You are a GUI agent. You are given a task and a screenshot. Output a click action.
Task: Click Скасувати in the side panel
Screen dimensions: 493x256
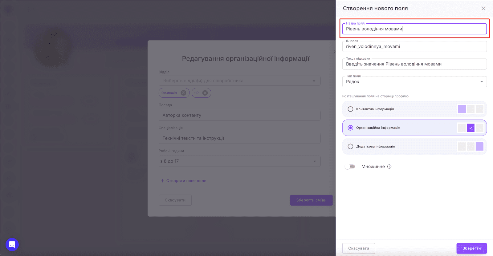tap(359, 248)
